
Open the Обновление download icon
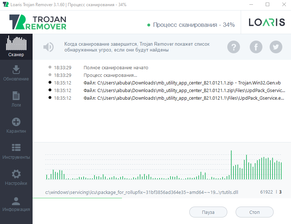click(x=16, y=69)
